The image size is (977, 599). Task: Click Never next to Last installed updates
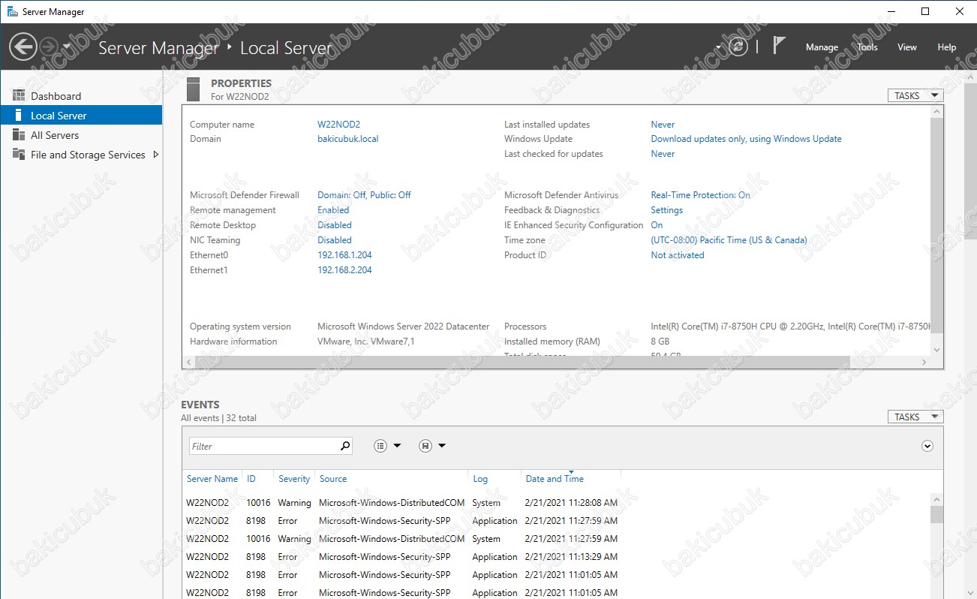(663, 125)
